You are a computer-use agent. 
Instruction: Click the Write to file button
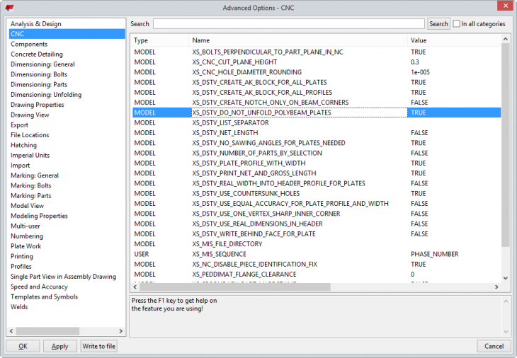point(98,347)
